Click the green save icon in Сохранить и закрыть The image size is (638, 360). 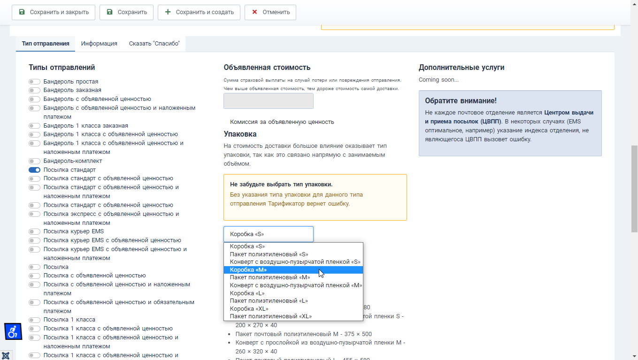tap(22, 12)
